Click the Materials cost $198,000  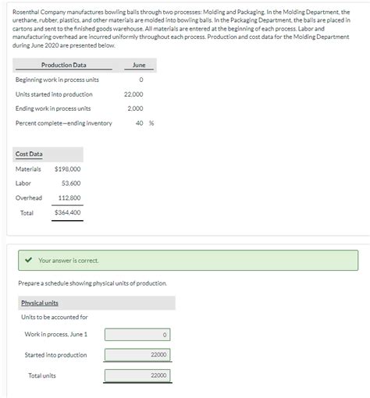68,169
